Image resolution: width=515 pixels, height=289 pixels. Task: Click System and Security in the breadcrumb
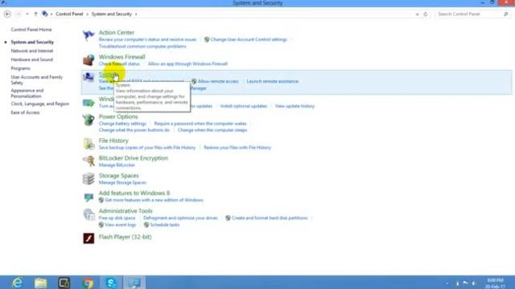(x=112, y=14)
